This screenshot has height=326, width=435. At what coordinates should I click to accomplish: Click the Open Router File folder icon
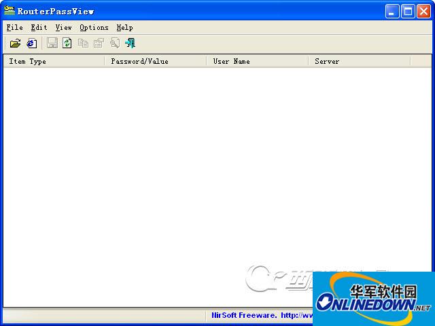15,43
